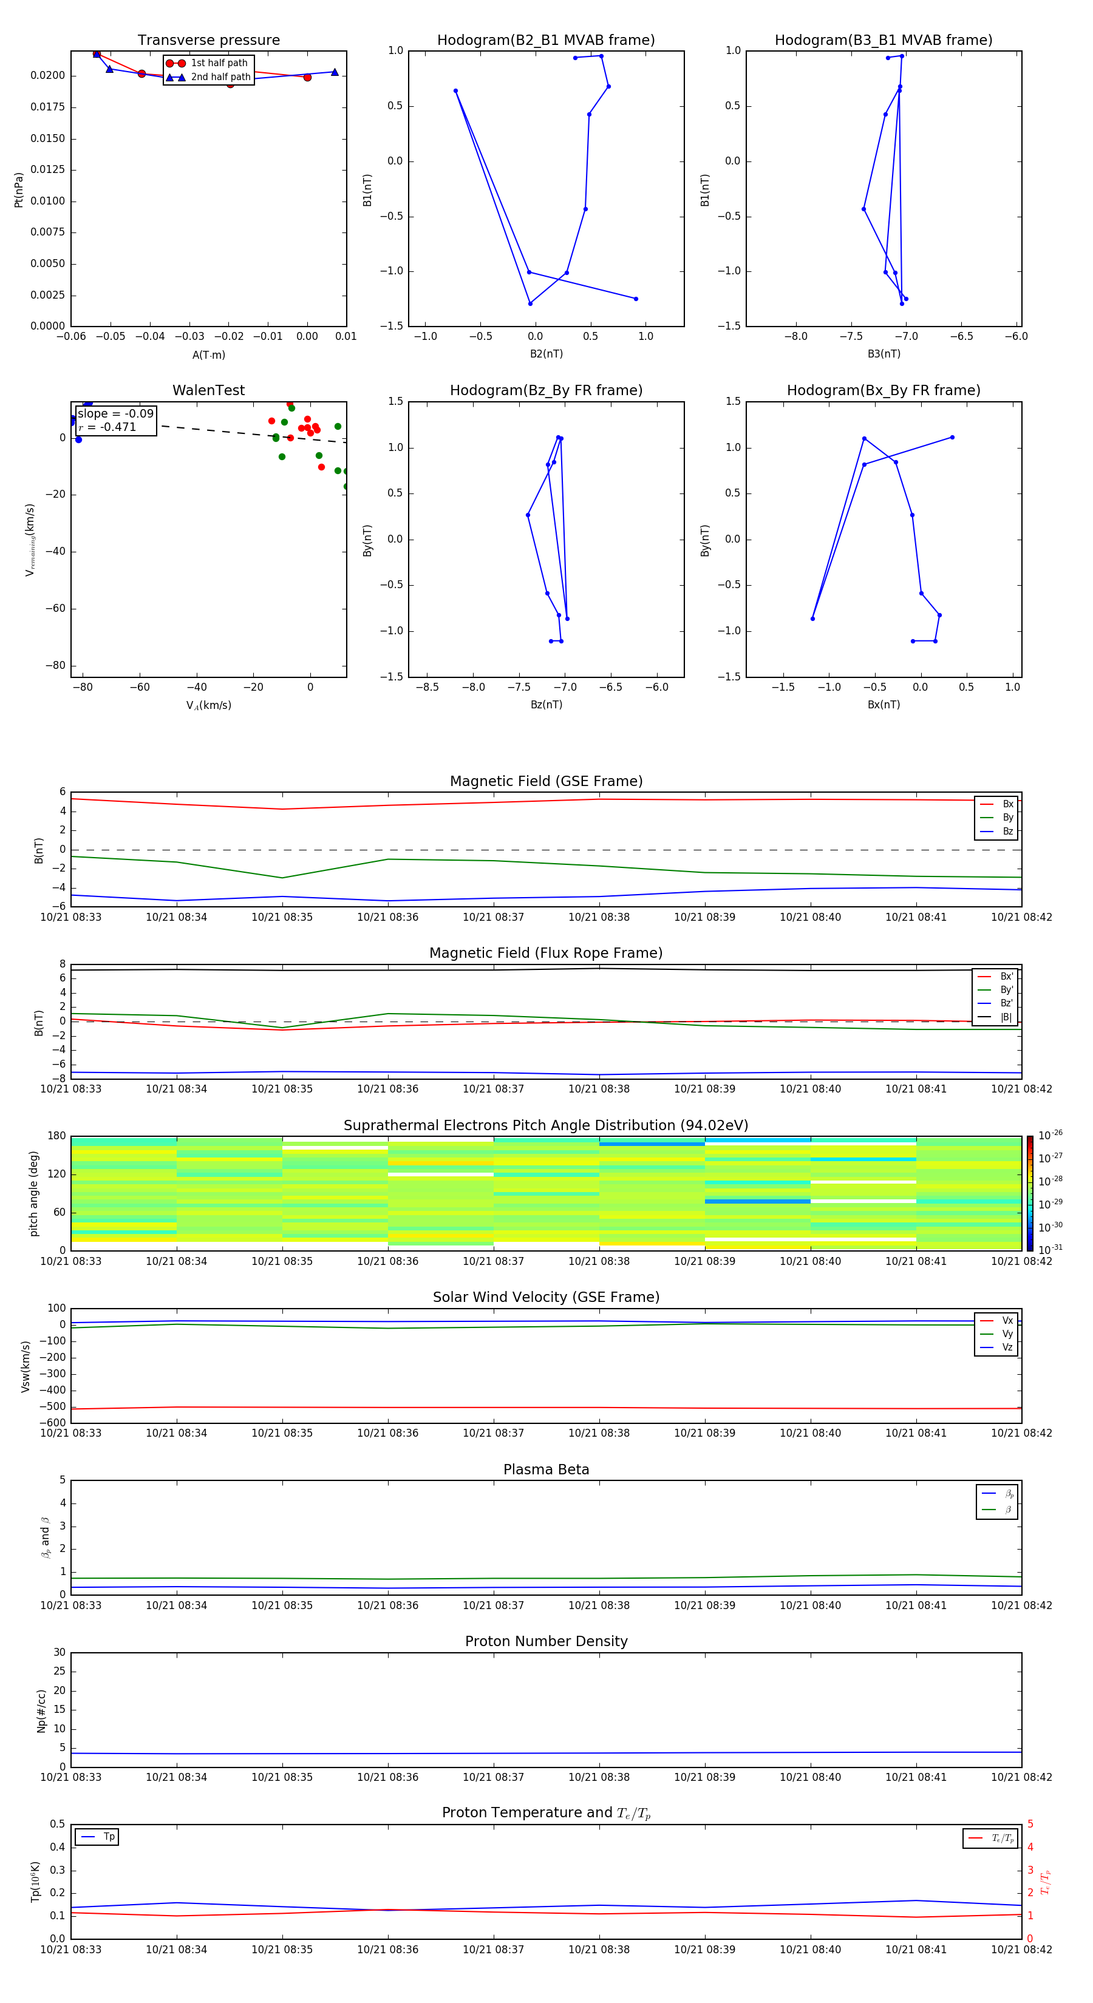
Task: Click the 'Hodogram(Bz_By FR frame)' title
Action: 546,390
